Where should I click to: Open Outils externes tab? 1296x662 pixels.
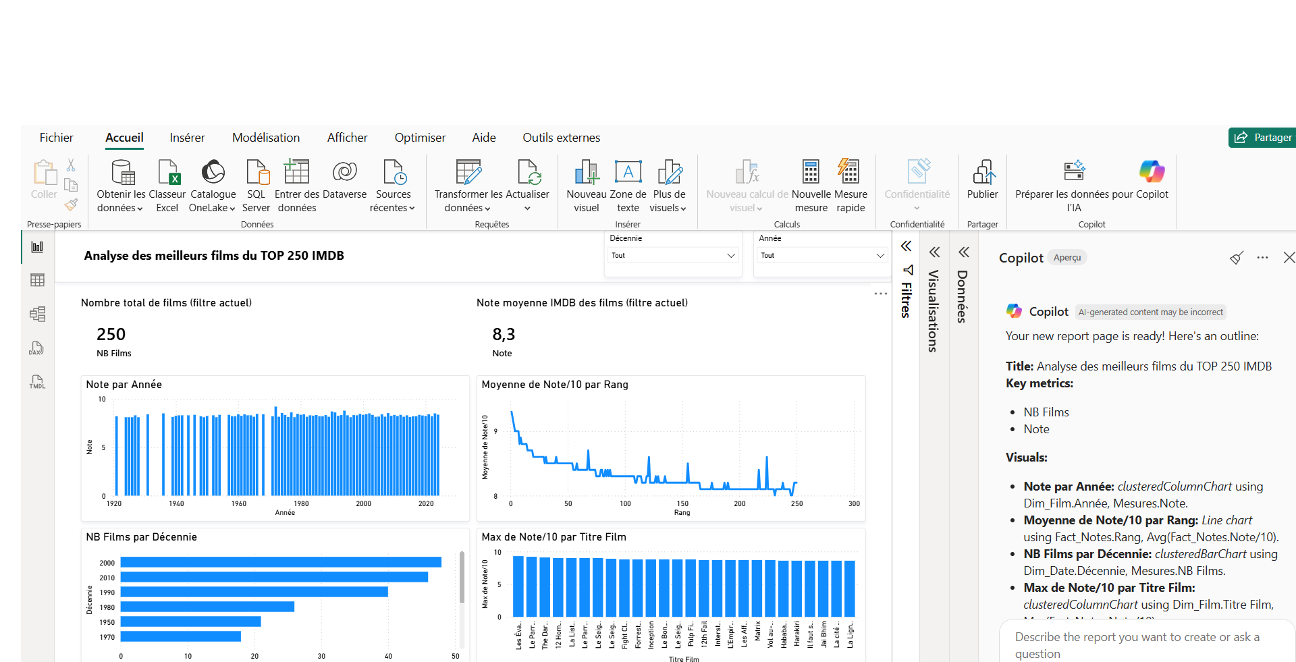coord(562,138)
